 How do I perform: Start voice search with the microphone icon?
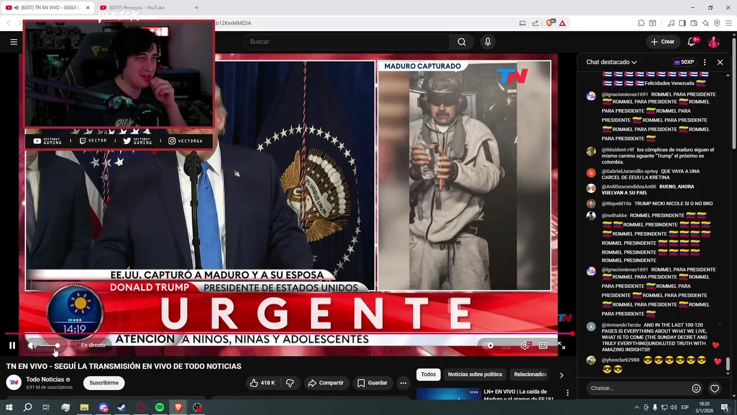pos(488,41)
